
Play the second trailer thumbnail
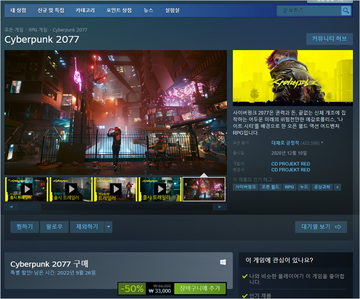pyautogui.click(x=70, y=189)
